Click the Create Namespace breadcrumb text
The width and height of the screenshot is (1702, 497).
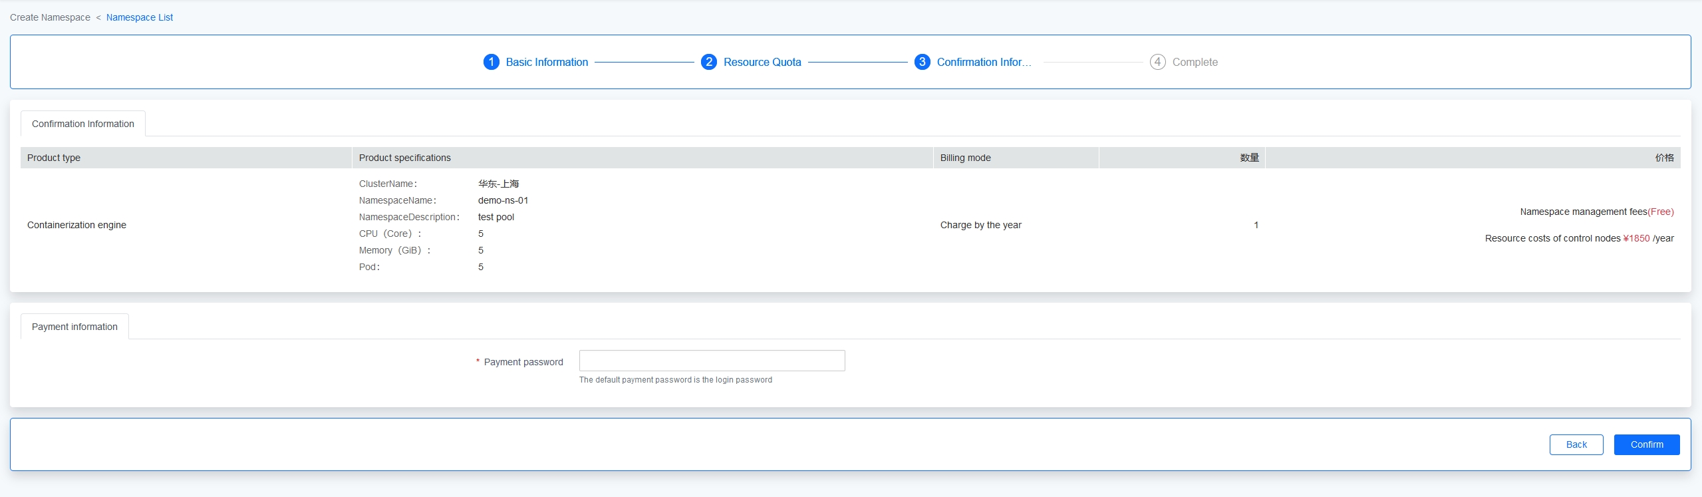point(50,17)
